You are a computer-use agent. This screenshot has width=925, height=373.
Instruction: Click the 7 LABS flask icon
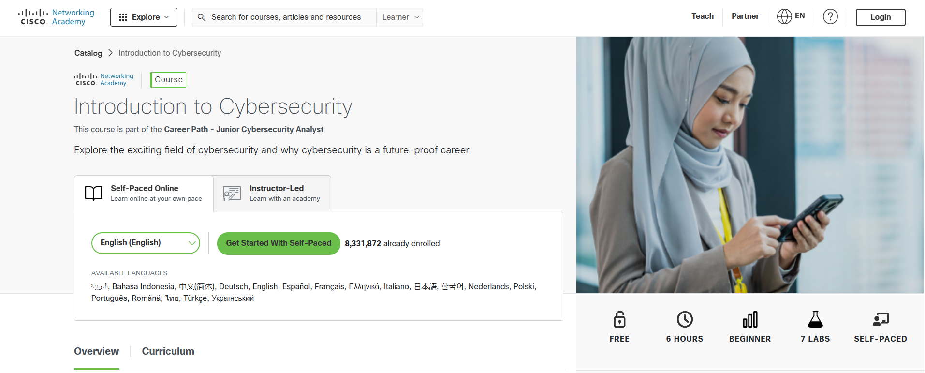(x=815, y=319)
